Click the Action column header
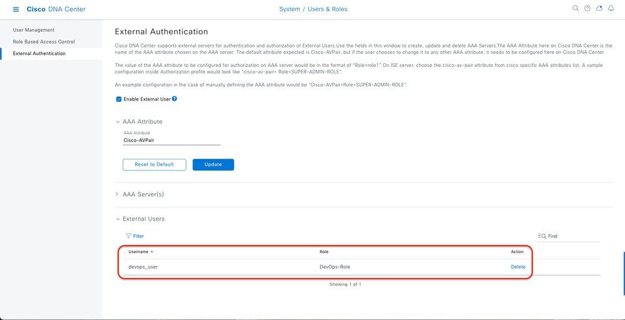Viewport: 625px width, 320px height. [x=517, y=252]
